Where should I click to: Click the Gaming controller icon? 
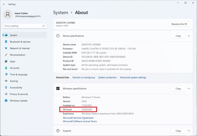[6, 81]
